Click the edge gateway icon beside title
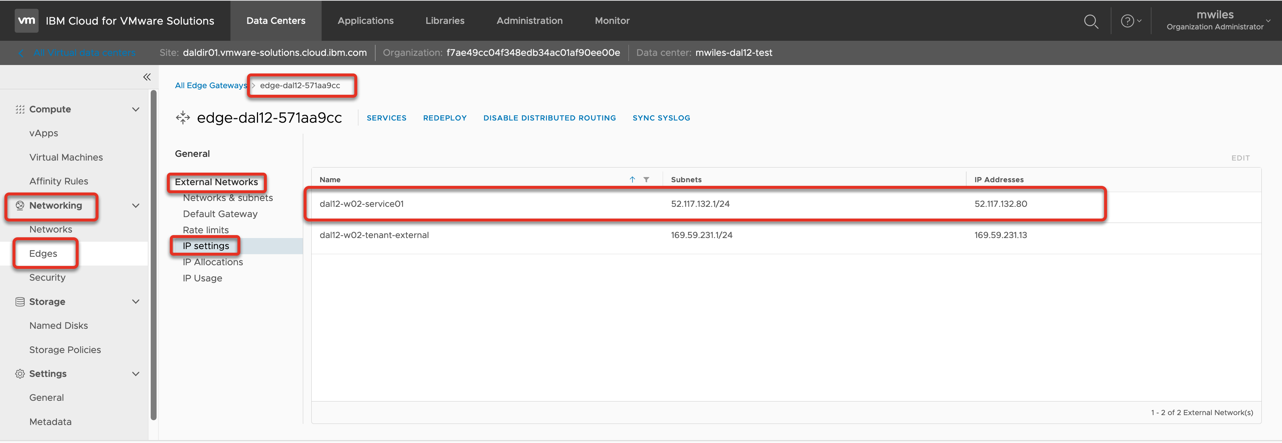Screen dimensions: 1282x443 pos(183,118)
